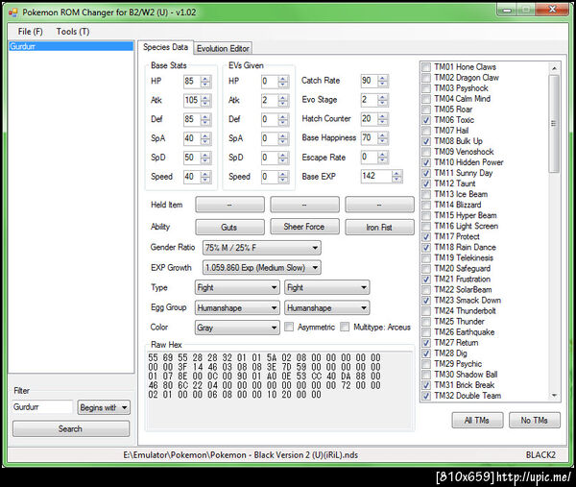Click the app icon in title bar
The height and width of the screenshot is (487, 576).
pyautogui.click(x=12, y=12)
